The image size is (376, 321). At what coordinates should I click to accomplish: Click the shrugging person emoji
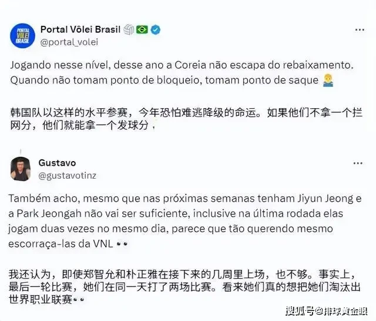[x=328, y=81]
